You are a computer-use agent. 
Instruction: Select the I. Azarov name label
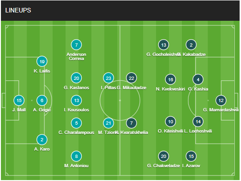191,166
